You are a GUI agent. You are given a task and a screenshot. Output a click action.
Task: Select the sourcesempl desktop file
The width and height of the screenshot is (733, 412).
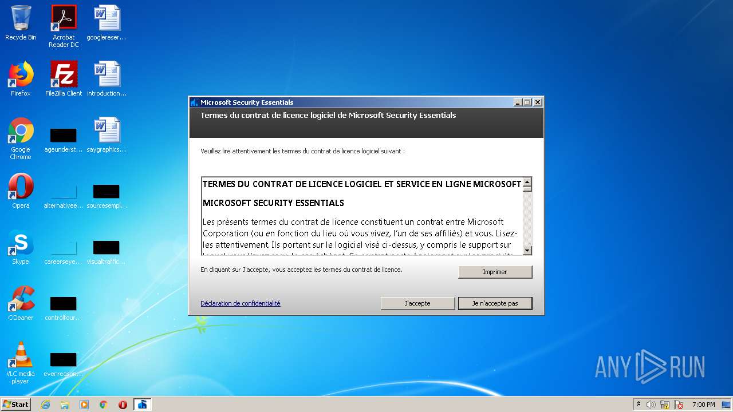107,195
